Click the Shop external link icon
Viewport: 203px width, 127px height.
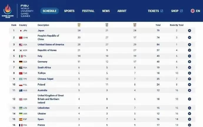pyautogui.click(x=182, y=11)
